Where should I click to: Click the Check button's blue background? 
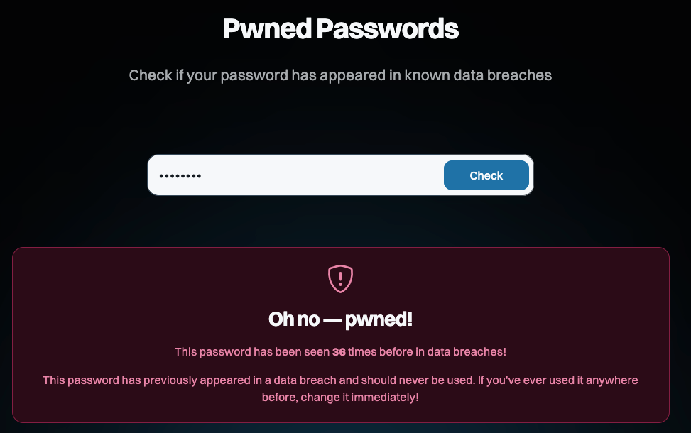[x=486, y=175]
